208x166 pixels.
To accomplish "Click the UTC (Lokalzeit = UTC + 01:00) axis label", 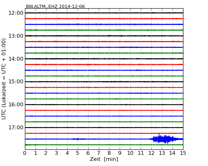I will tap(4, 79).
